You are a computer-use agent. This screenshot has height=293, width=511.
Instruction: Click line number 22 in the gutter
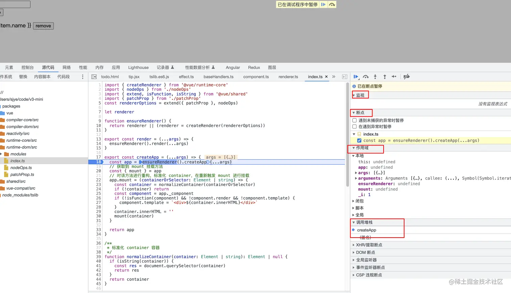pyautogui.click(x=98, y=180)
